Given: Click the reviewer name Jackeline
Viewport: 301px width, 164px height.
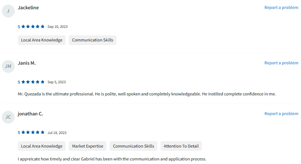Looking at the screenshot, I should (28, 8).
